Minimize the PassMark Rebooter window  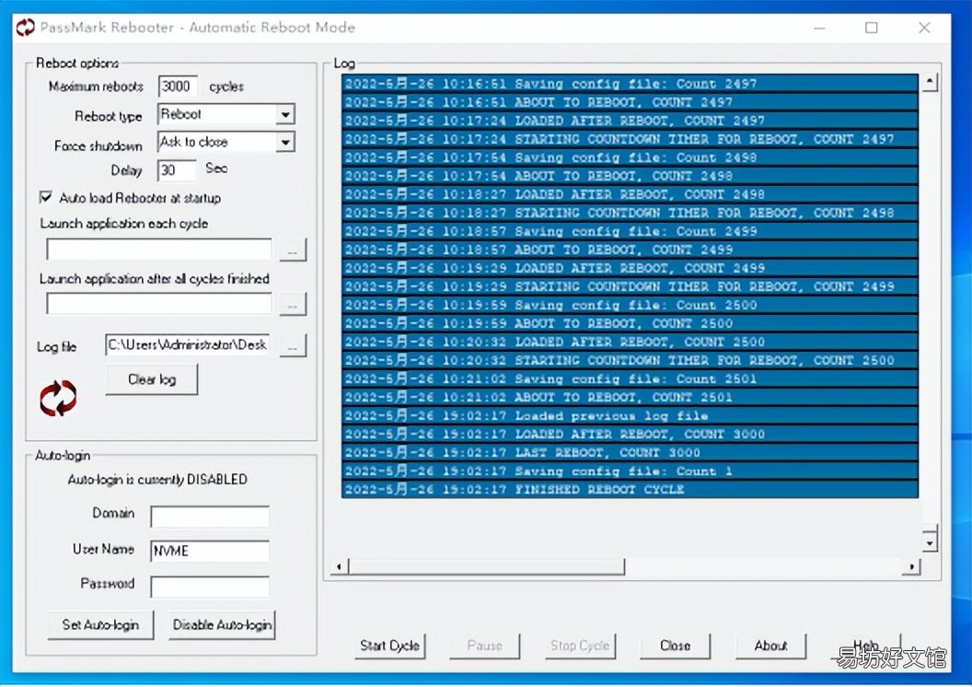pos(819,28)
